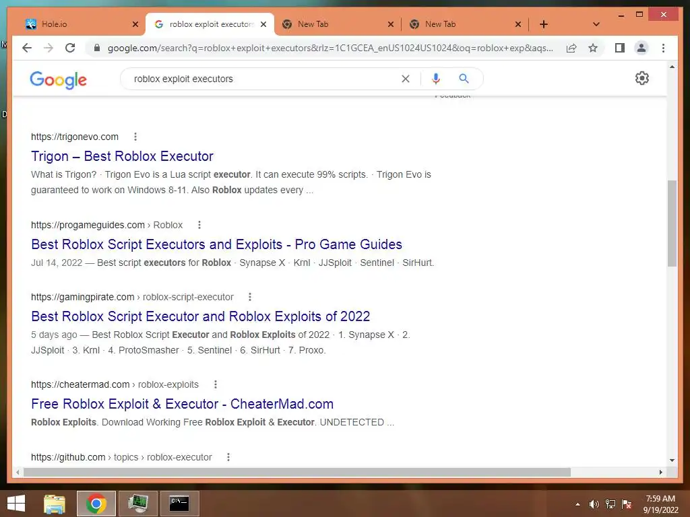The width and height of the screenshot is (690, 517).
Task: Share this page from the address bar
Action: click(x=571, y=48)
